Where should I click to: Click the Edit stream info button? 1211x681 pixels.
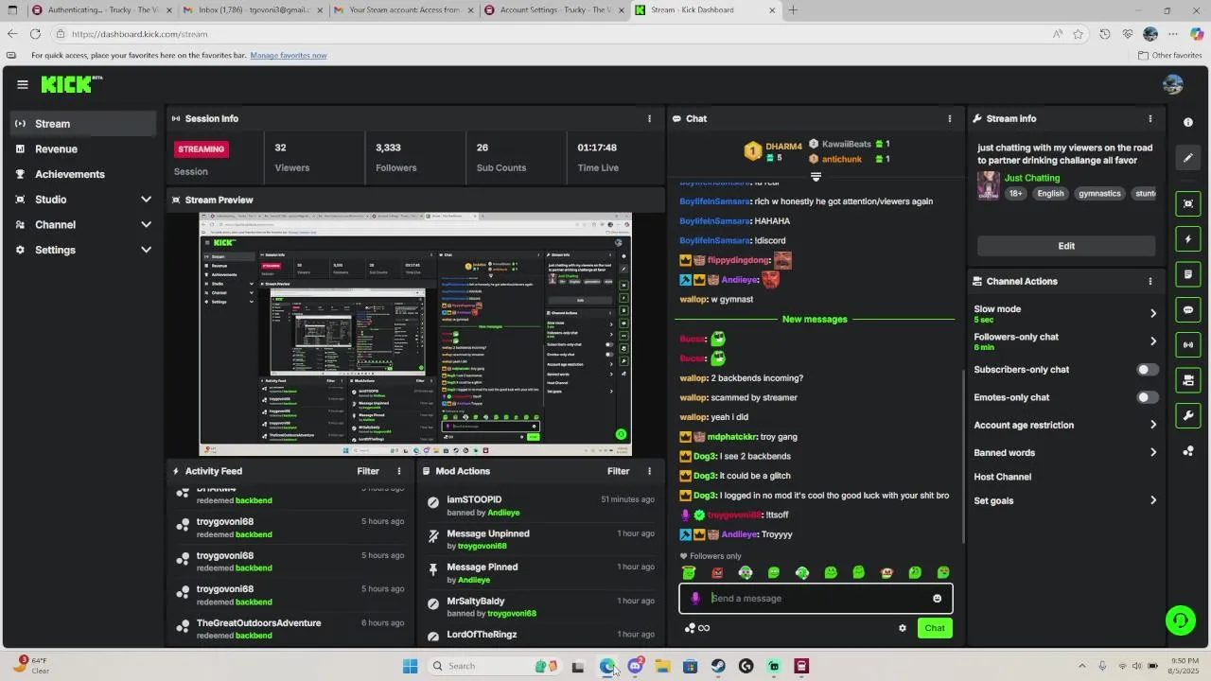[x=1066, y=246]
